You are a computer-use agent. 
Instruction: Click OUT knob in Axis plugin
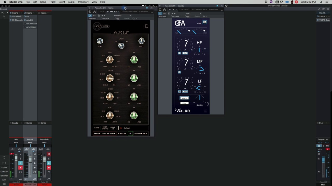click(x=141, y=41)
